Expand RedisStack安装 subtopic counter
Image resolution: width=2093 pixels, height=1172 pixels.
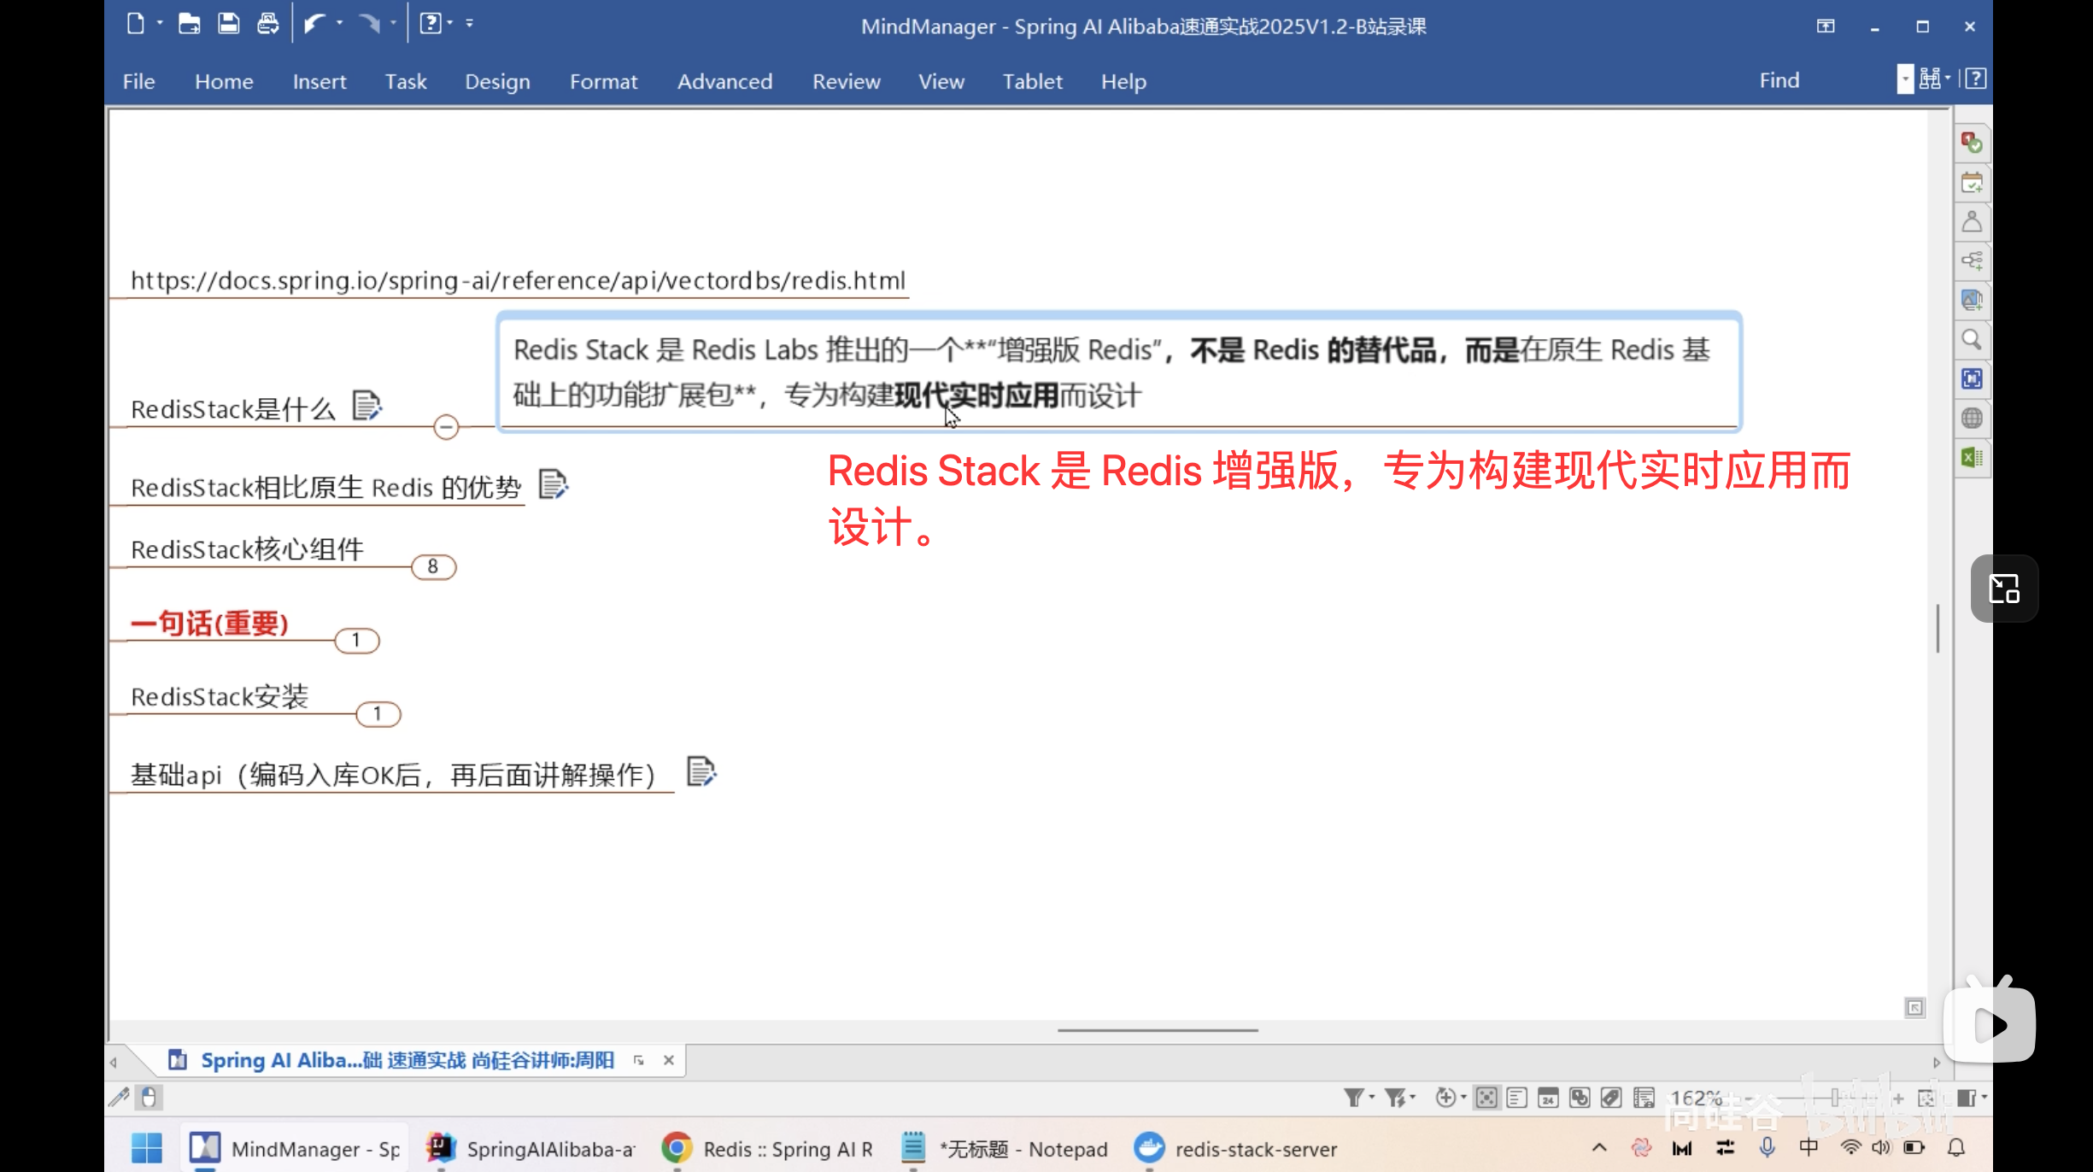(x=378, y=713)
